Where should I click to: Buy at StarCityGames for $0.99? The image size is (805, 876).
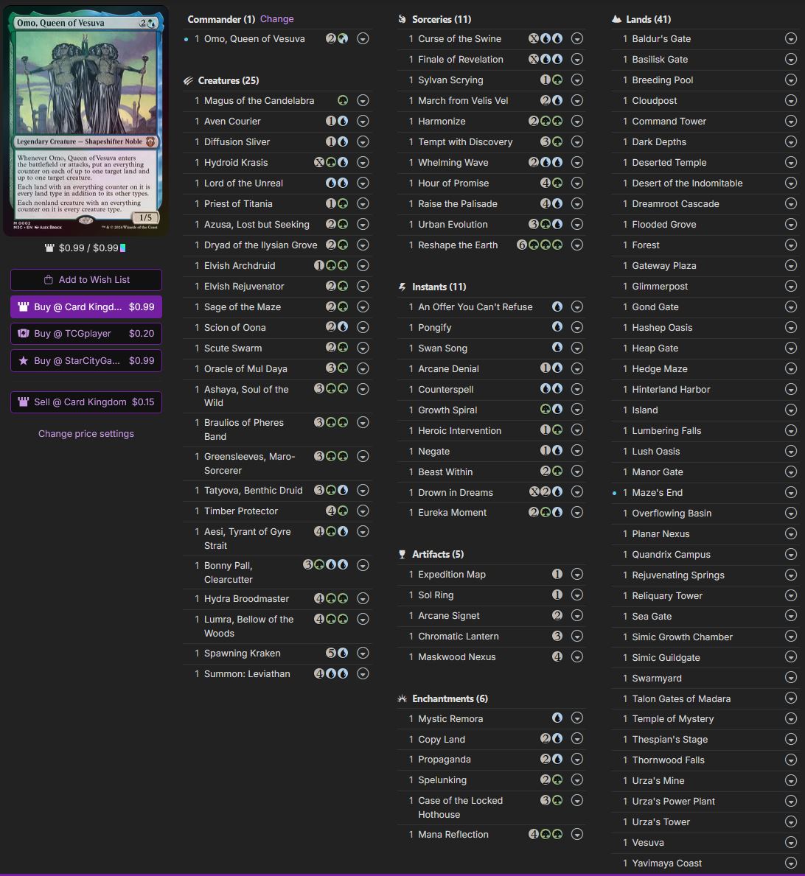tap(86, 360)
